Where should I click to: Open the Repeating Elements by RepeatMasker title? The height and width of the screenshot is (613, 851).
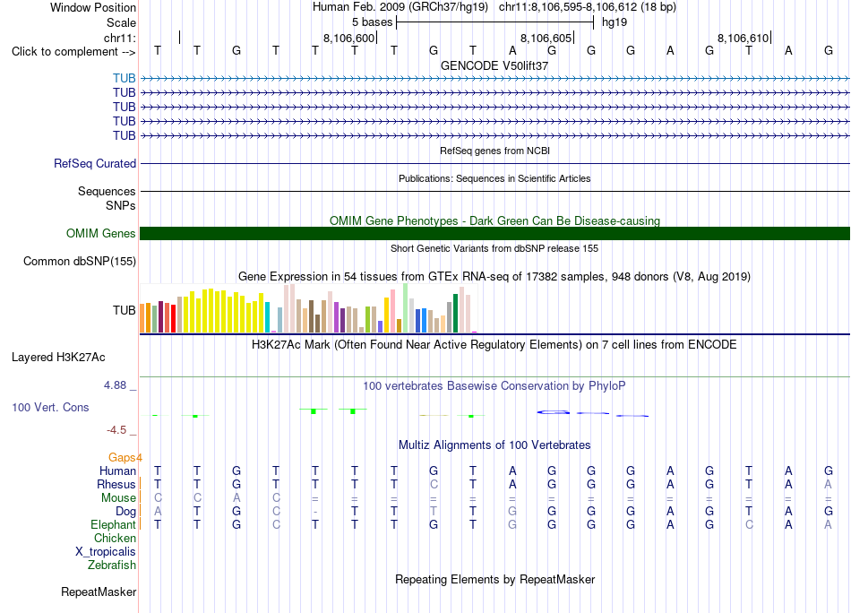pos(494,579)
